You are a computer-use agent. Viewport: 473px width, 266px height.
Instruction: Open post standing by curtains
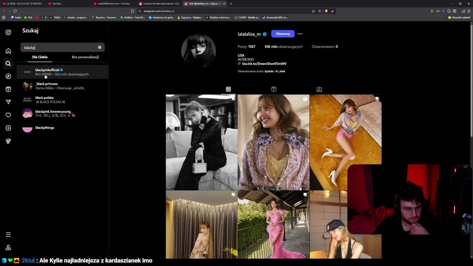(x=201, y=225)
